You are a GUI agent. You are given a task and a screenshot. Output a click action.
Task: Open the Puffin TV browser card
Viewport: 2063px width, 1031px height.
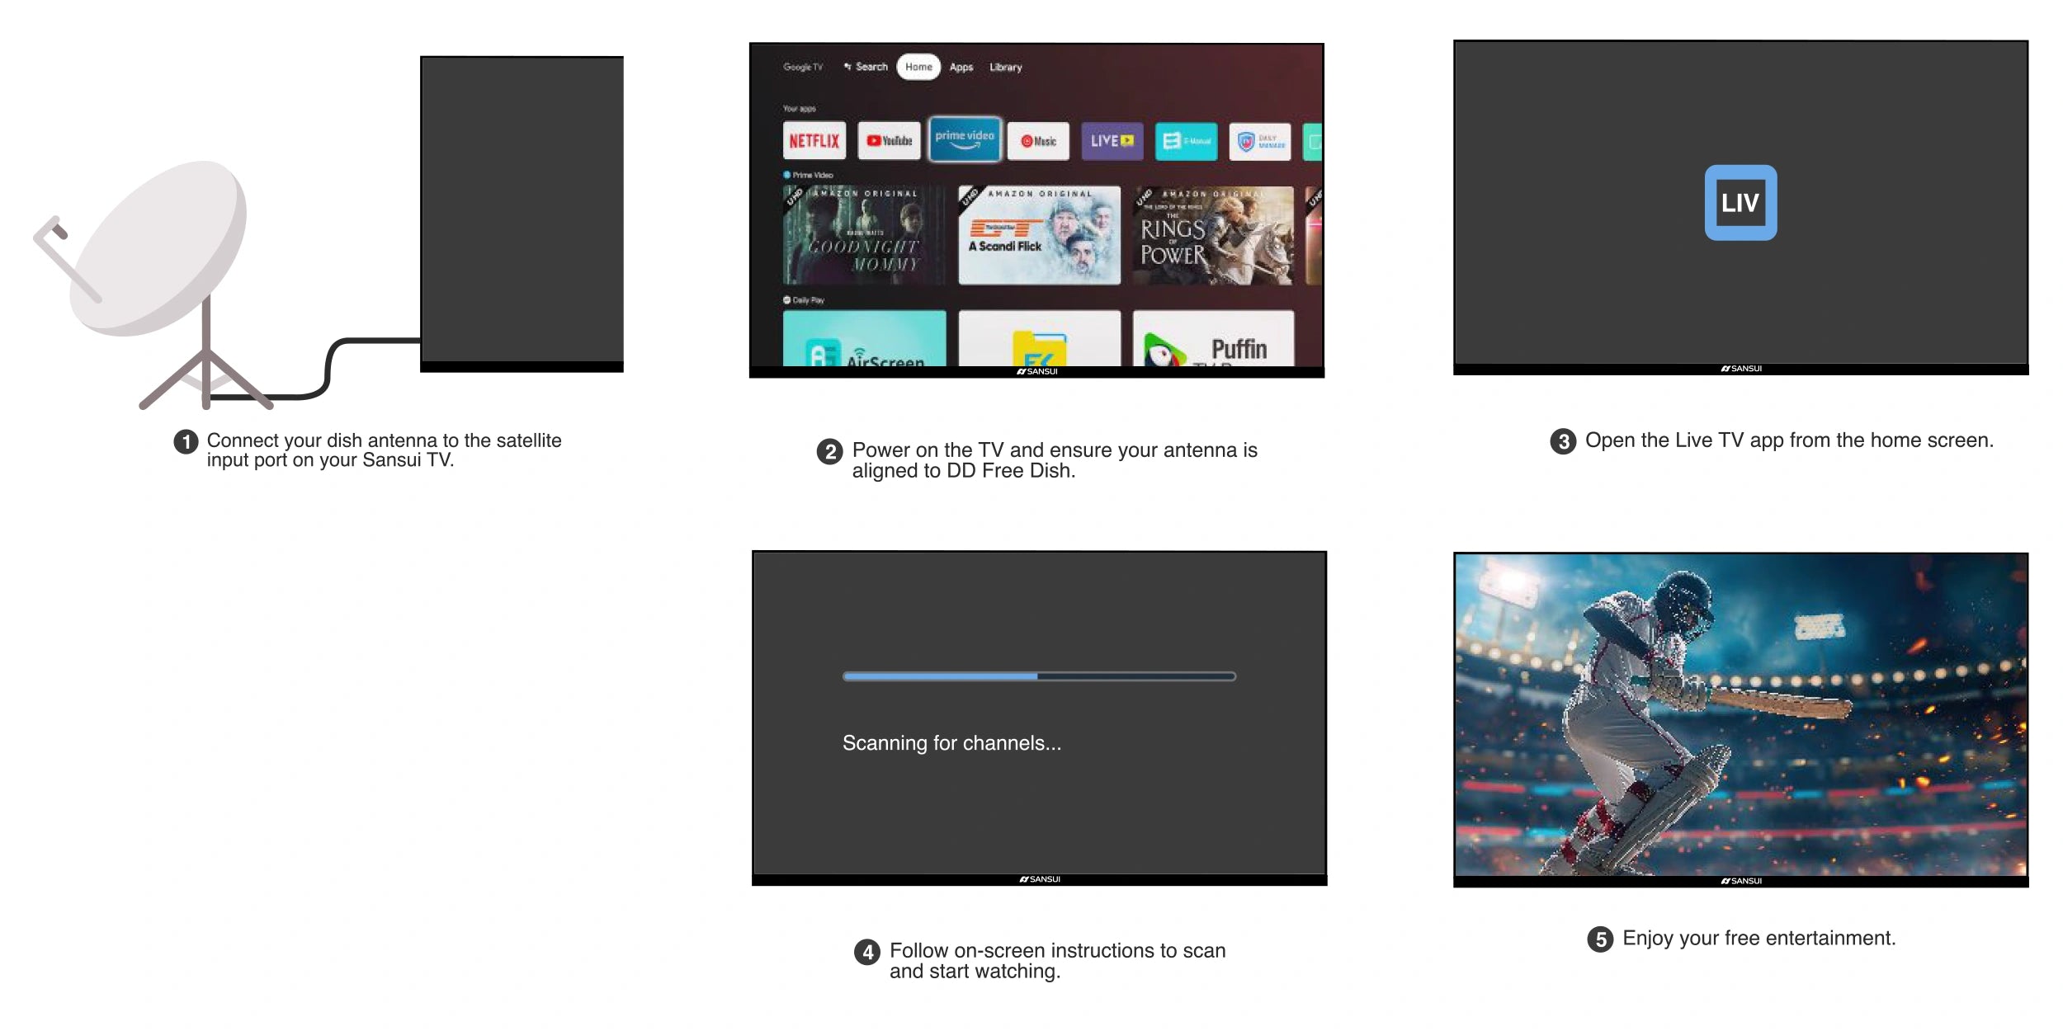[x=1213, y=340]
